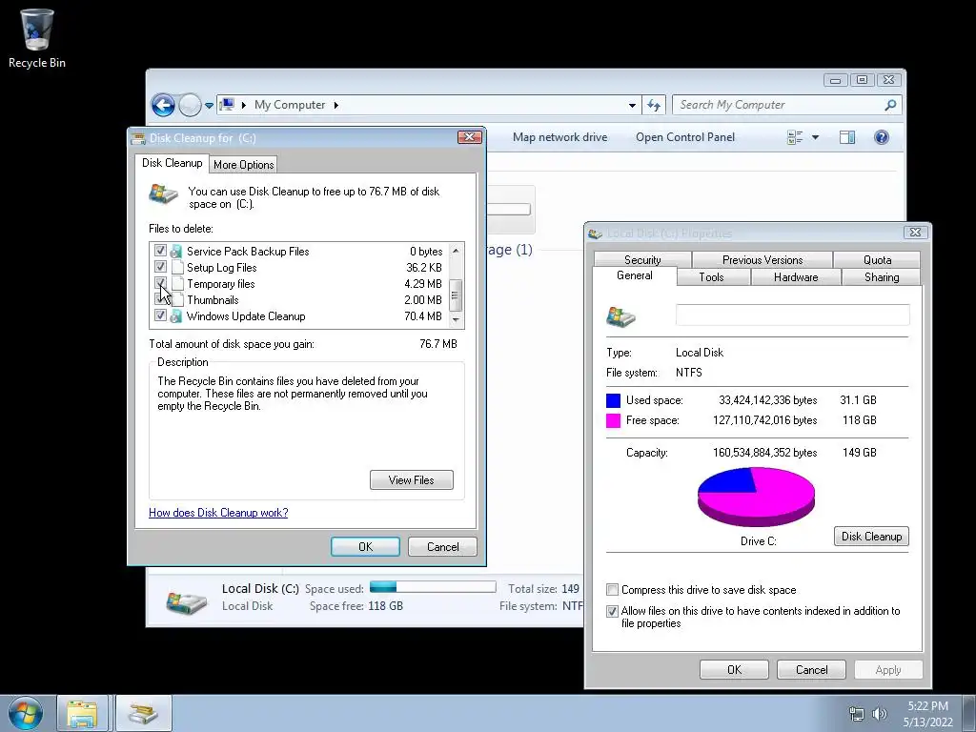Click the drive icon in Properties General tab
This screenshot has width=976, height=732.
[621, 316]
